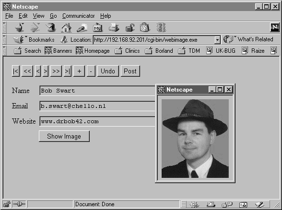Screen dimensions: 282x210
Task: Click into the Email input field
Action: pos(97,106)
